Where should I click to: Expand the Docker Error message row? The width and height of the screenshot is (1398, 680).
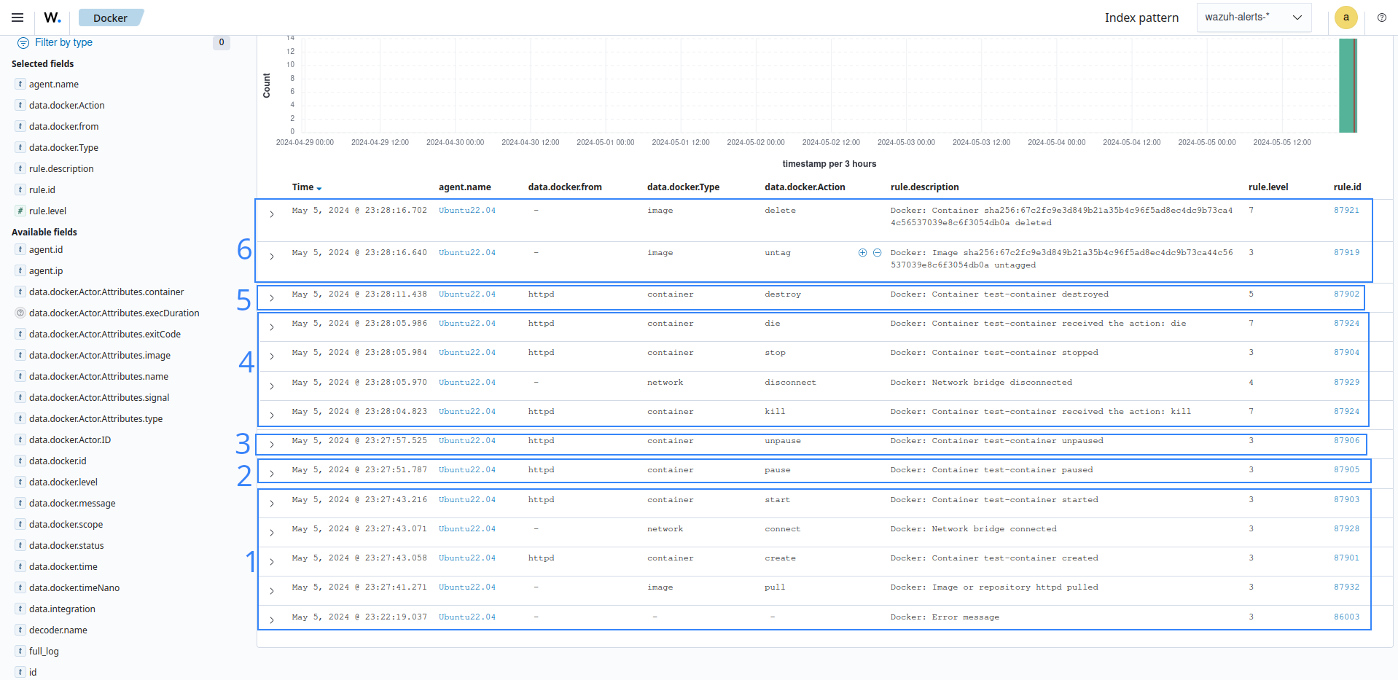271,620
